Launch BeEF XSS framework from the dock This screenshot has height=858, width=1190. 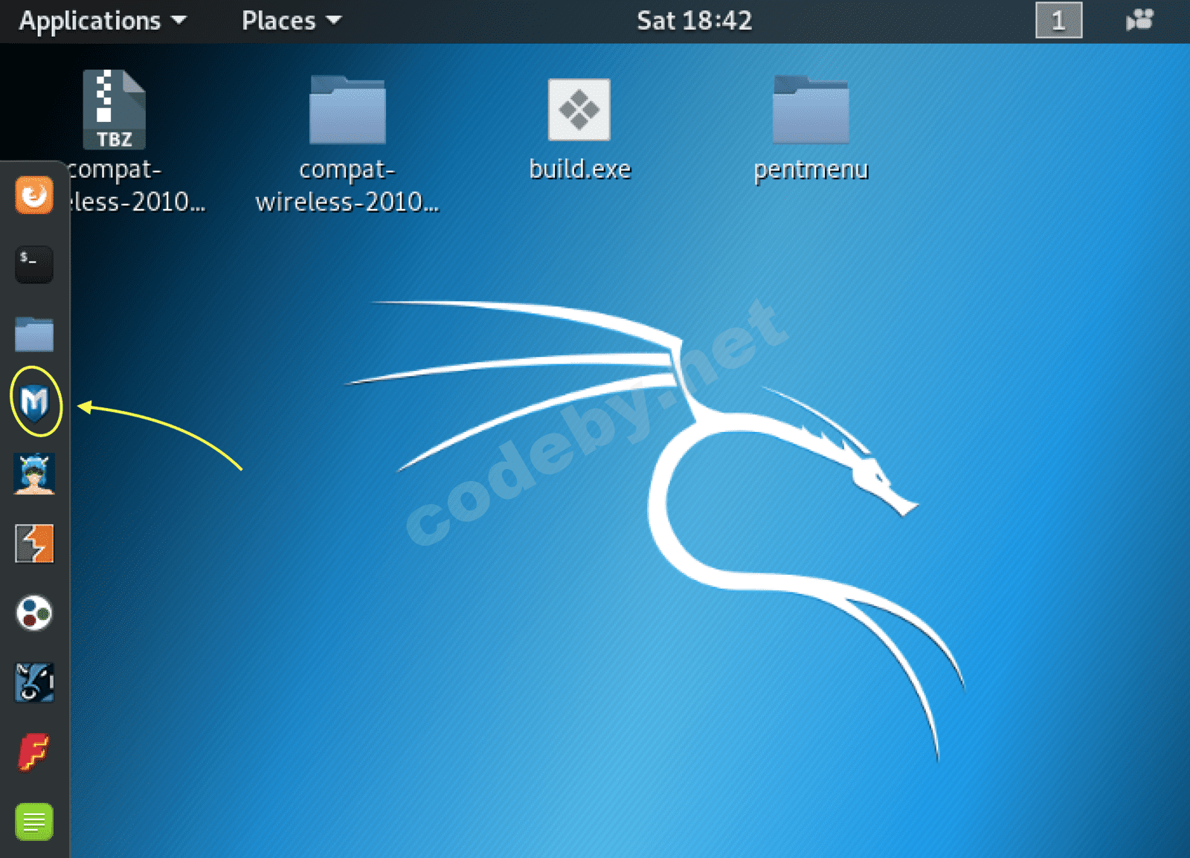click(x=34, y=683)
